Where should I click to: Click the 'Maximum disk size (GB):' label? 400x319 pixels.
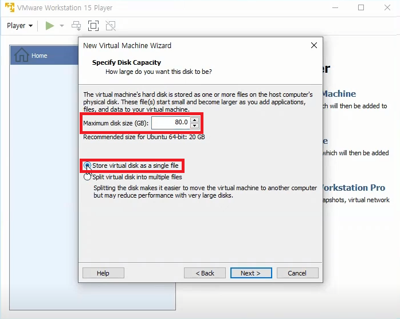pyautogui.click(x=116, y=123)
